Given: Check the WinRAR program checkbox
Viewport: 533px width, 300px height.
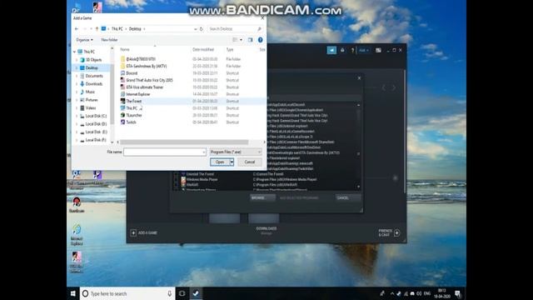Looking at the screenshot, I should pyautogui.click(x=176, y=185).
